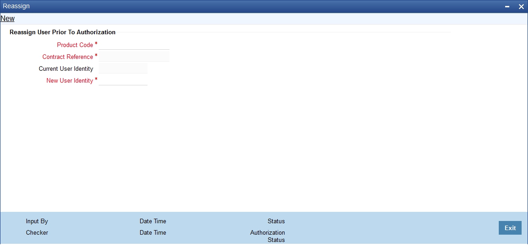528x247 pixels.
Task: Minimize the Reassign window
Action: [507, 6]
